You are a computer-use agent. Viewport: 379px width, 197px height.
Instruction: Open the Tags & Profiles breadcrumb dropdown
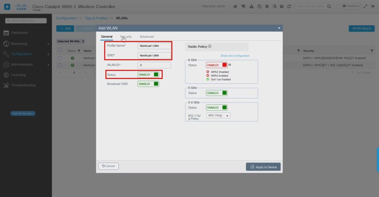[97, 18]
